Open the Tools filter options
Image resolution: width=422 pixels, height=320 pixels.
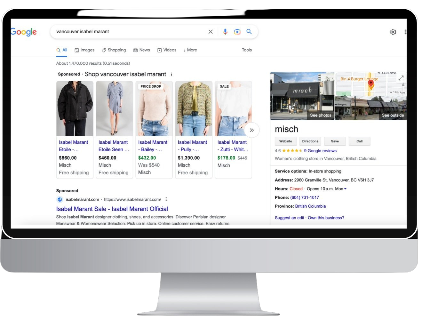247,50
